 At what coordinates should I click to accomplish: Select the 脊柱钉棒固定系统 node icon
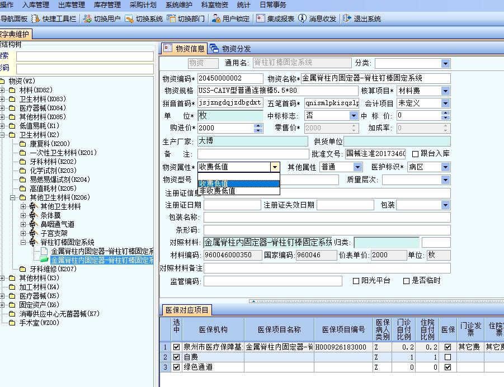(x=34, y=242)
